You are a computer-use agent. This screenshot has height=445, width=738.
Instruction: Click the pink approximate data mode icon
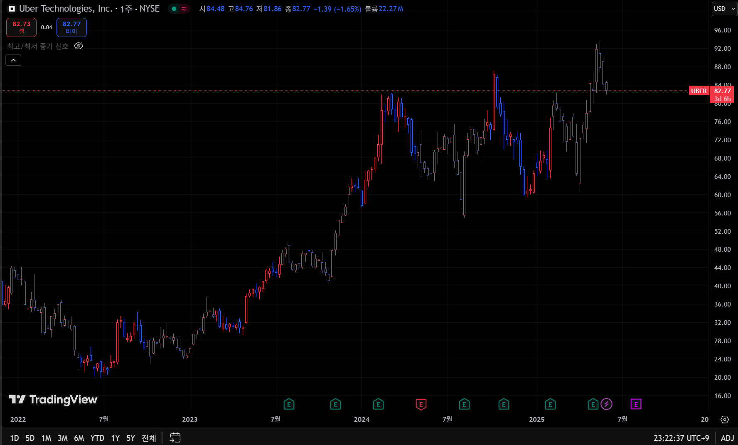pos(184,9)
